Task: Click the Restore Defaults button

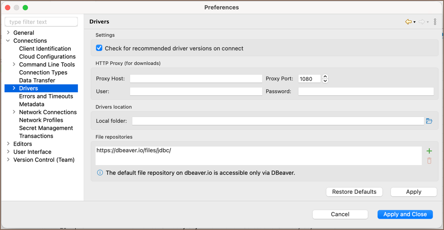Action: point(354,192)
